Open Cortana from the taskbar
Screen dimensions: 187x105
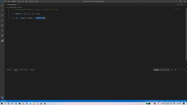pyautogui.click(x=9, y=104)
